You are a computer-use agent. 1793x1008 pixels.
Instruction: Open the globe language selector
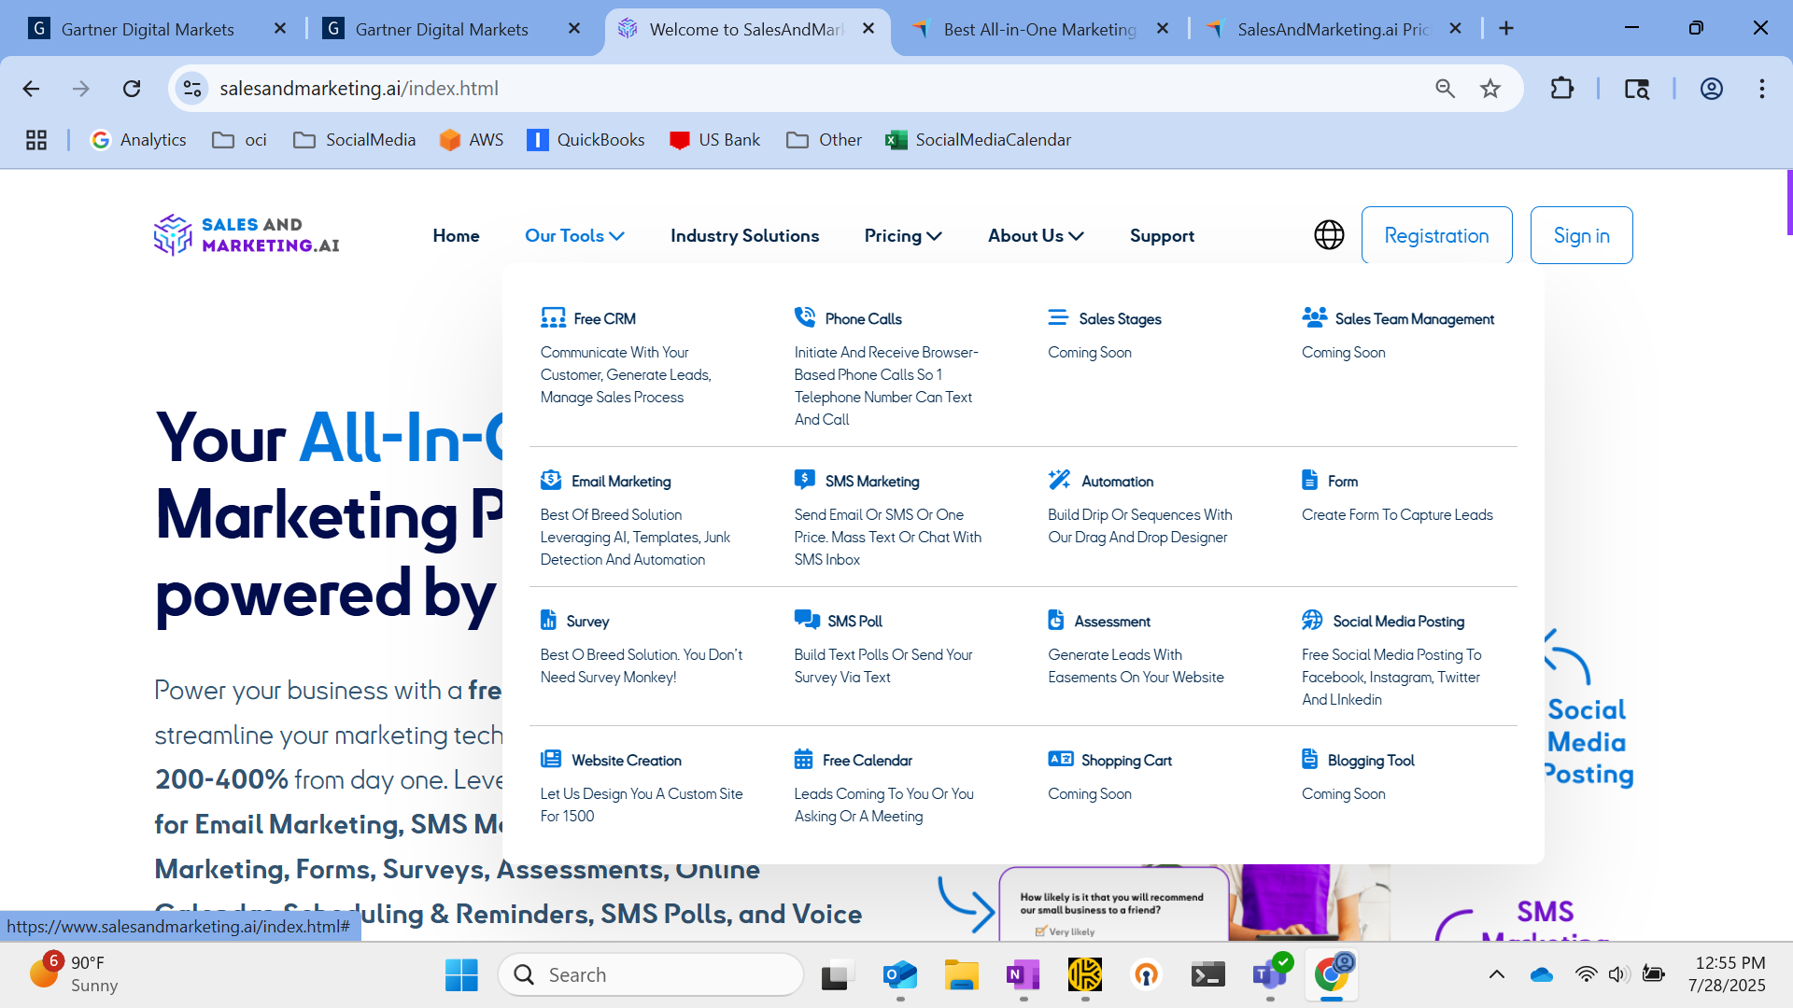[x=1328, y=234]
